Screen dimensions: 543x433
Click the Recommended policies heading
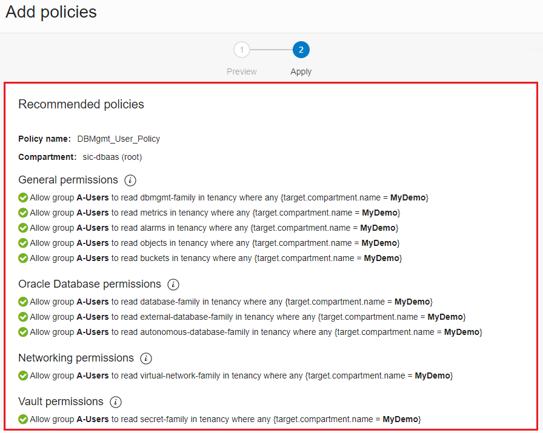pos(81,104)
